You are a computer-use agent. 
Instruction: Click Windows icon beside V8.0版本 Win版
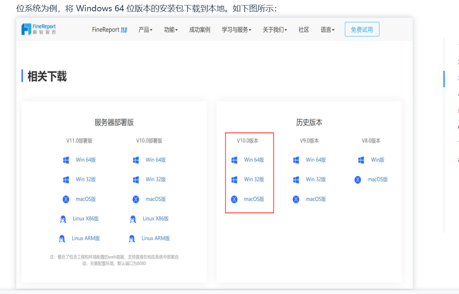[x=361, y=160]
